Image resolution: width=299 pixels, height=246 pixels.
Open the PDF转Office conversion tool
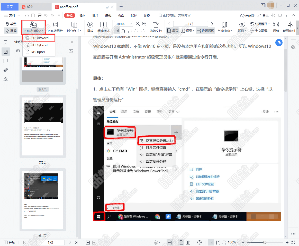pos(33,27)
